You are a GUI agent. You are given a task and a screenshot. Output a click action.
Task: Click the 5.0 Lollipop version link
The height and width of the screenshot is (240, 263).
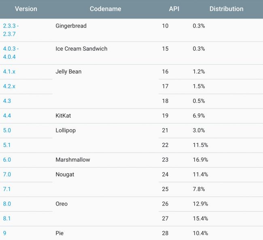[7, 130]
